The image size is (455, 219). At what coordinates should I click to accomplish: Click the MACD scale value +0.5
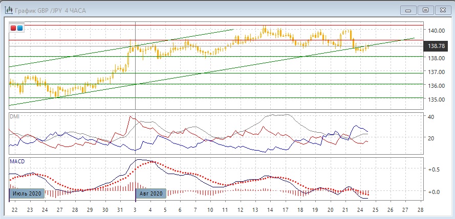(x=434, y=169)
